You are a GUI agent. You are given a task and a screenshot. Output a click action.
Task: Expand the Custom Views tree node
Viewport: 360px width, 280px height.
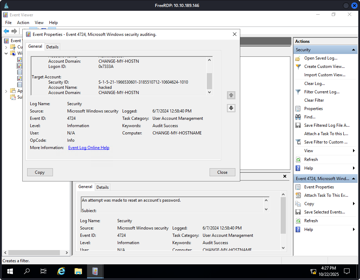6,47
